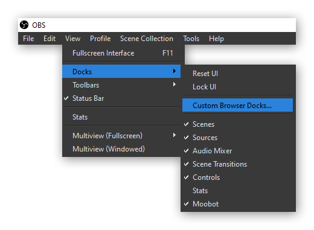Toggle the Moobot dock
This screenshot has width=314, height=230.
[x=238, y=204]
